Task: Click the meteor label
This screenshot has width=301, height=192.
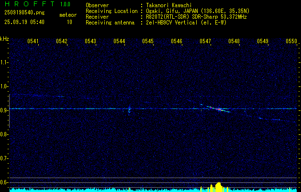Action: pos(68,15)
